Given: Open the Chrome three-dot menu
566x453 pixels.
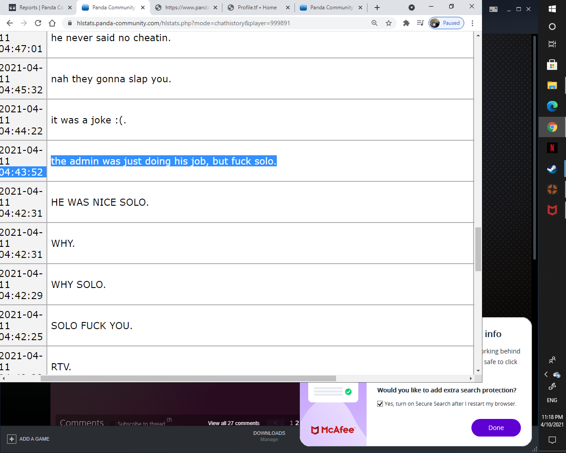Looking at the screenshot, I should tap(472, 23).
